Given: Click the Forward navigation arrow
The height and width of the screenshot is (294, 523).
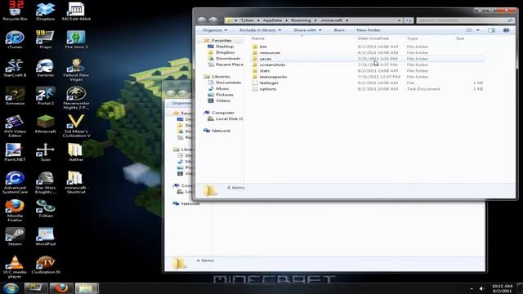Looking at the screenshot, I should (x=212, y=20).
